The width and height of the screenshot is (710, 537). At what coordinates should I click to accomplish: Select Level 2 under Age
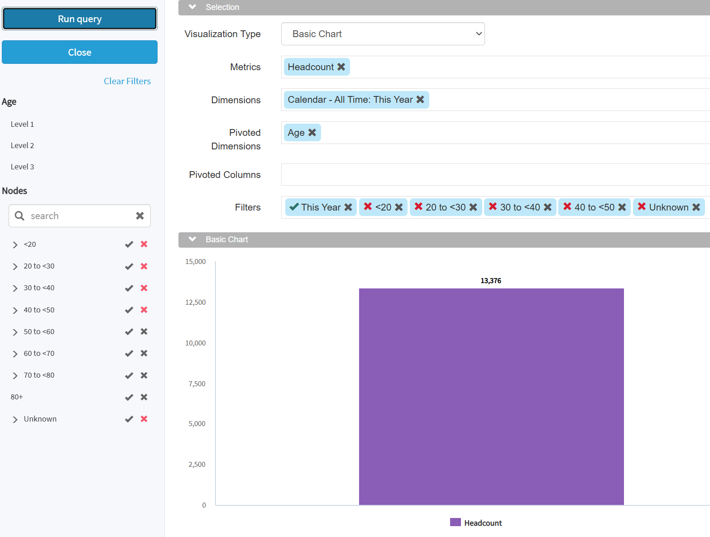coord(23,145)
